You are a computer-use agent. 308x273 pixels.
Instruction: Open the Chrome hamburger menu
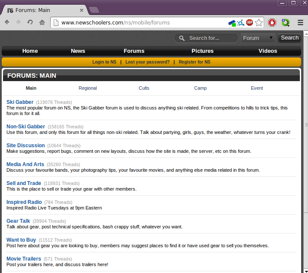(300, 23)
